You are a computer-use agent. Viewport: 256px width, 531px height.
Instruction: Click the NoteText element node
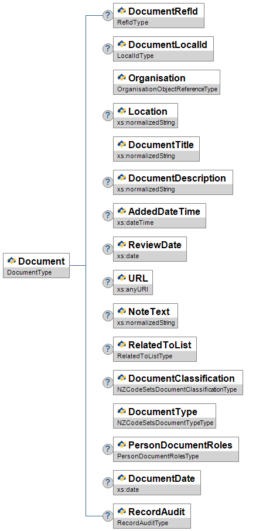[x=145, y=316]
